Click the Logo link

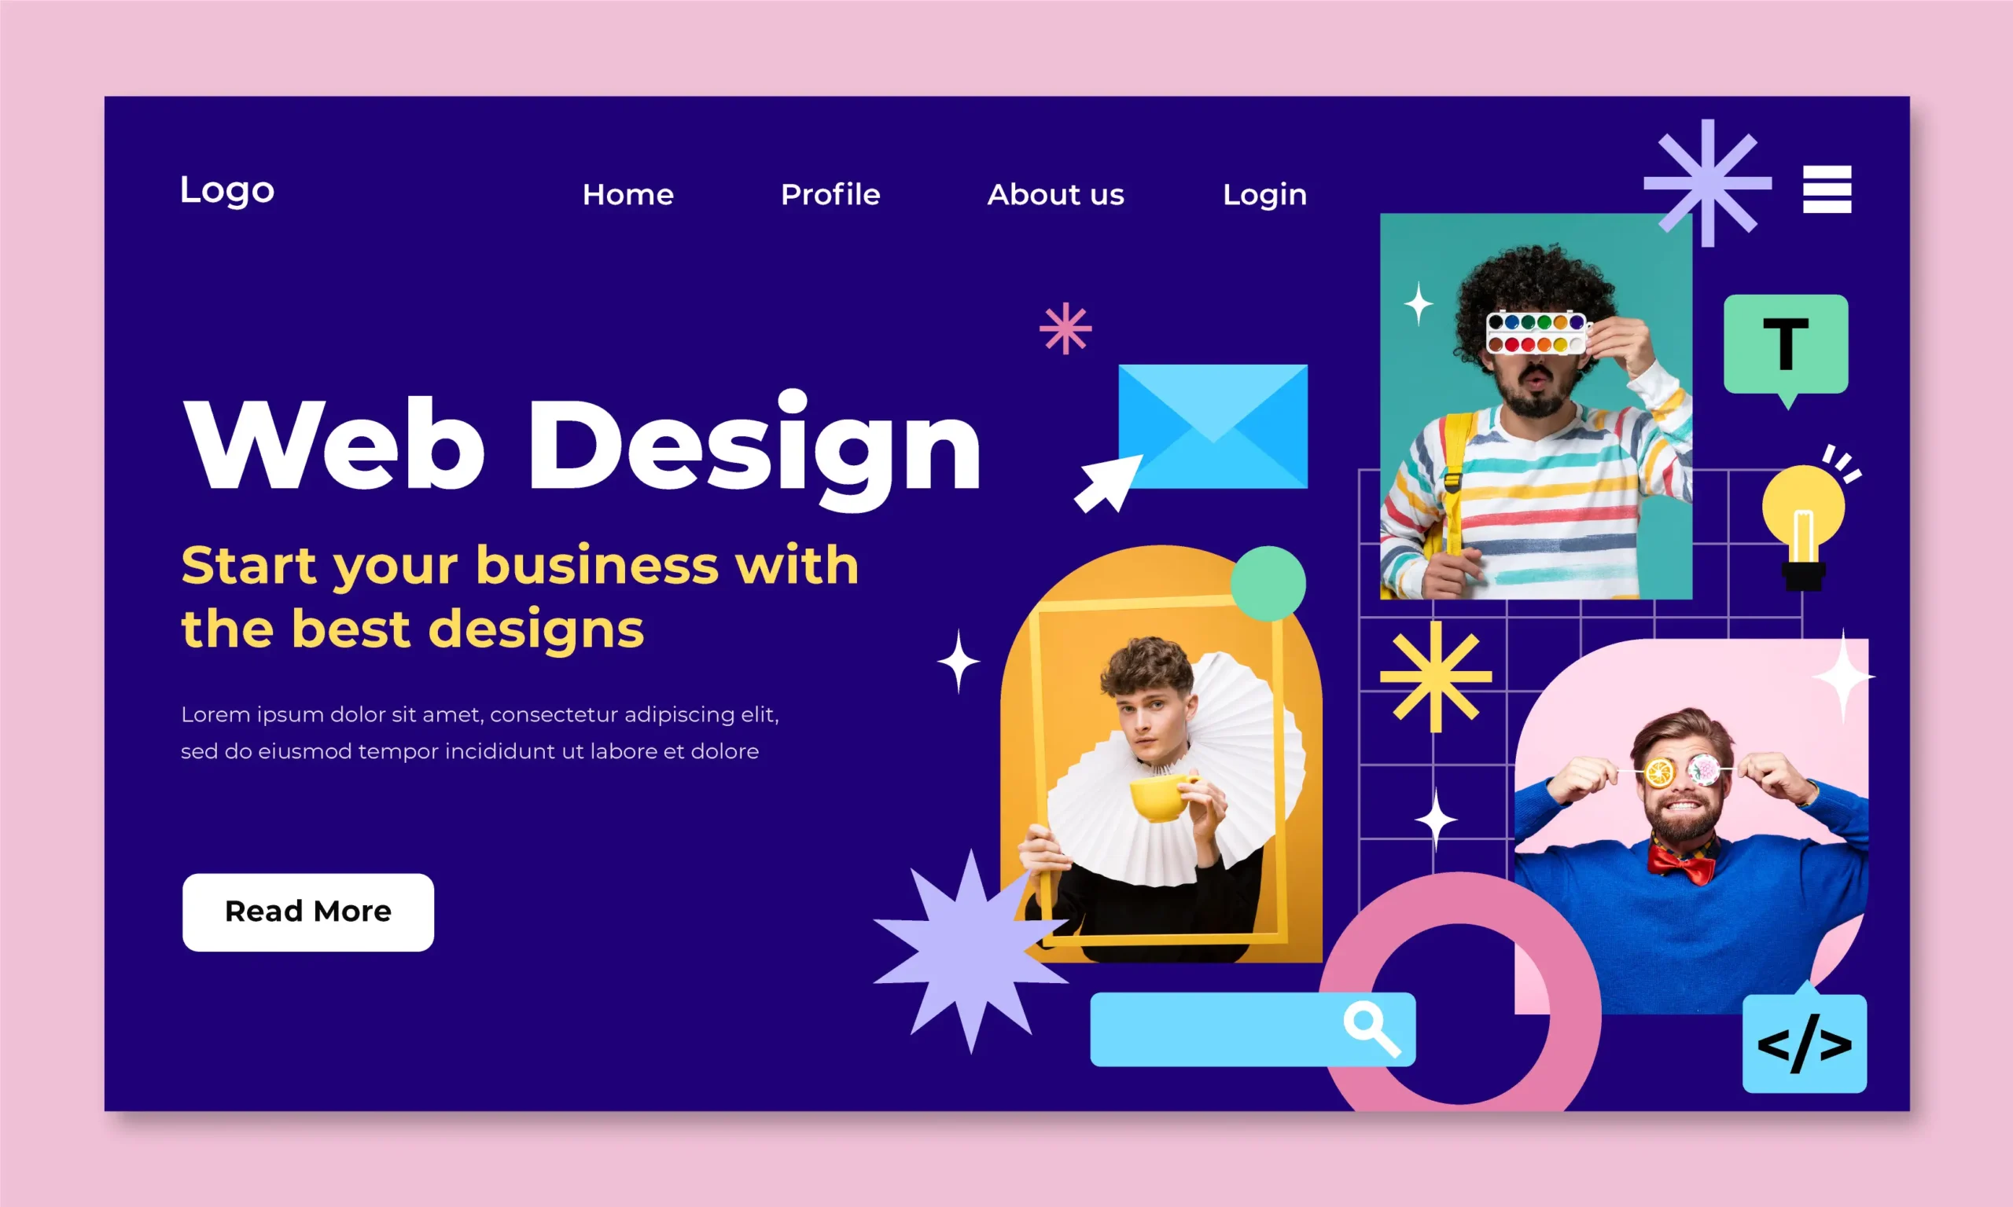pos(230,193)
